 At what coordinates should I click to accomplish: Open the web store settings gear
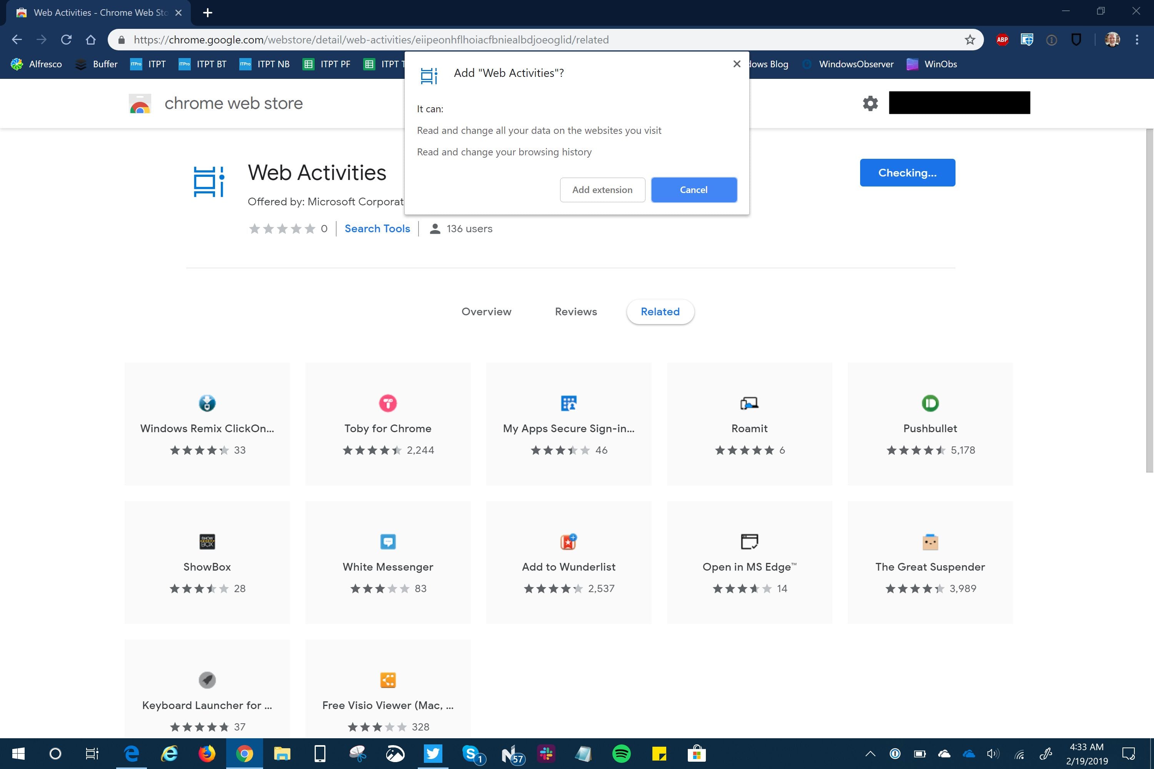click(x=870, y=103)
